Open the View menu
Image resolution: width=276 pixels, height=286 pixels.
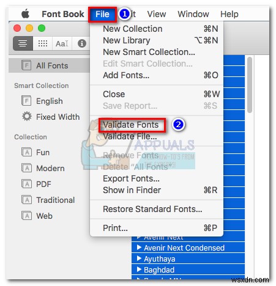(x=157, y=14)
